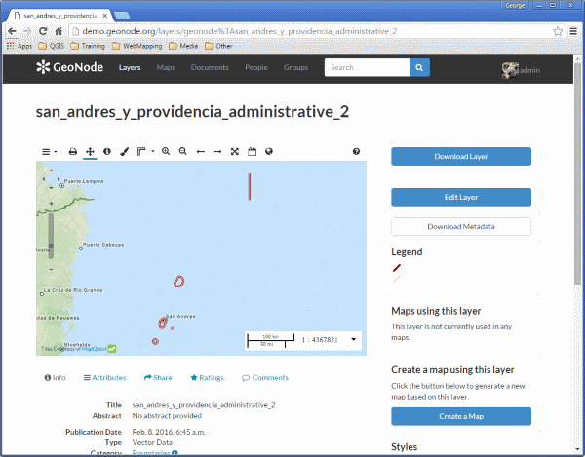Open the layer styles paintbrush tool

[x=124, y=151]
